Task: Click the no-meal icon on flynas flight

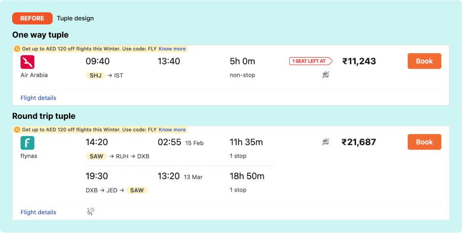Action: pyautogui.click(x=326, y=143)
